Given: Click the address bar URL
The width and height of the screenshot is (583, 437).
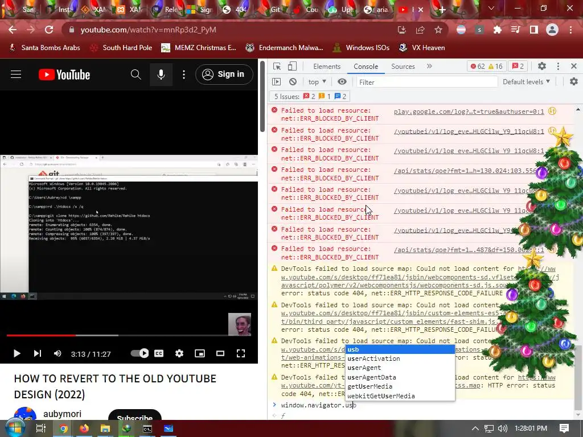Looking at the screenshot, I should click(148, 30).
